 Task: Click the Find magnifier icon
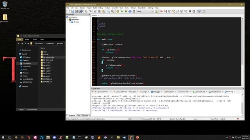(x=108, y=11)
